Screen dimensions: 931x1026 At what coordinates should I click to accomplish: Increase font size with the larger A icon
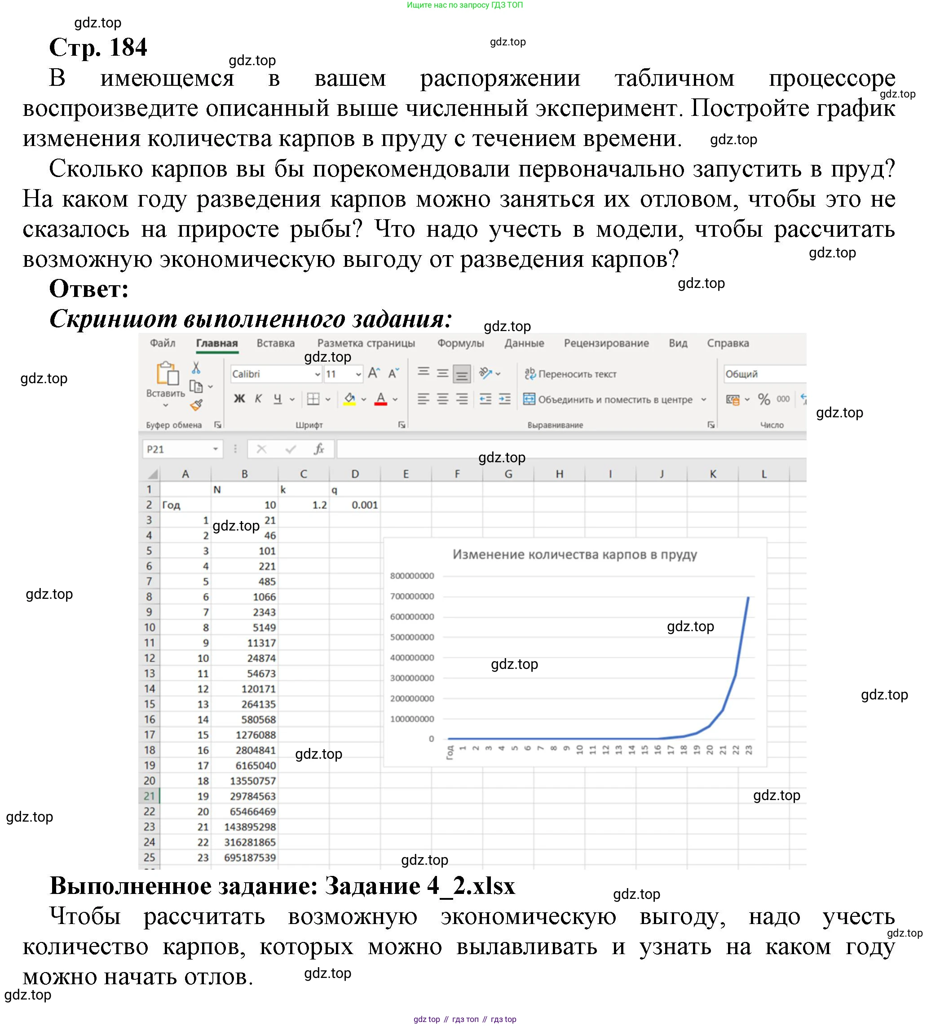pyautogui.click(x=374, y=374)
